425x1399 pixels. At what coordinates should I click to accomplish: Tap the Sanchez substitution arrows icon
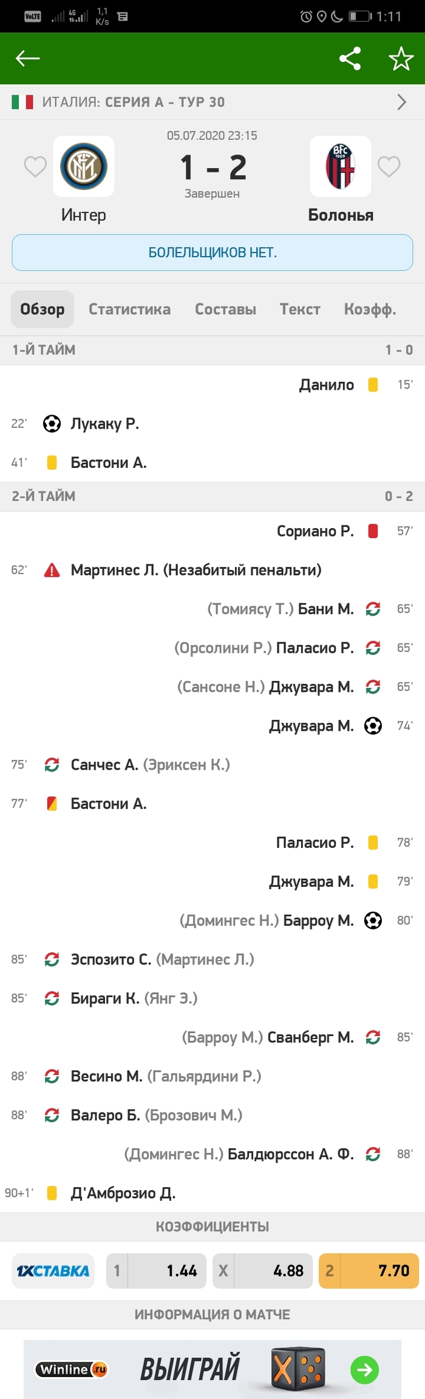point(52,765)
